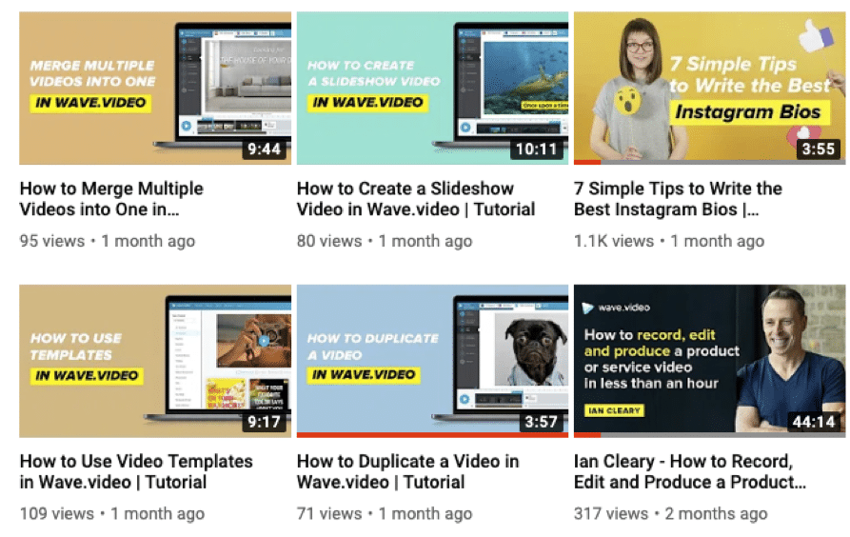Click the 3:57 duration badge
The width and height of the screenshot is (850, 537).
pos(541,422)
